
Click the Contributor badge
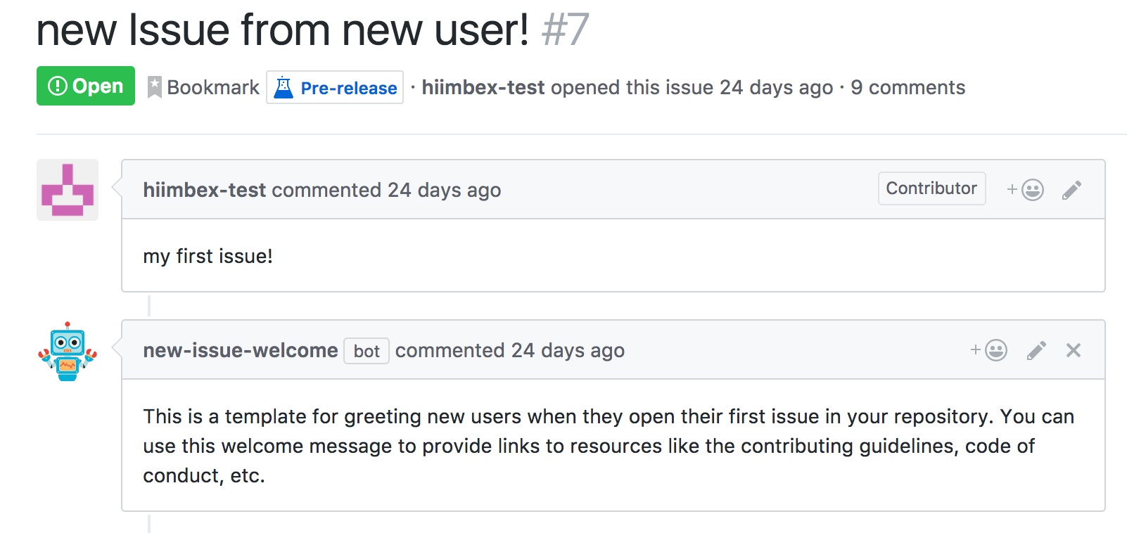pos(932,188)
